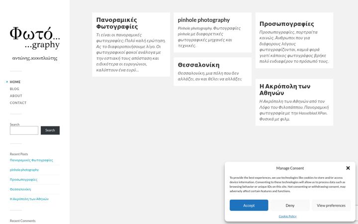Click the site tagline αντώνης.κιουπλιώτης
Image resolution: width=358 pixels, height=224 pixels.
point(35,58)
